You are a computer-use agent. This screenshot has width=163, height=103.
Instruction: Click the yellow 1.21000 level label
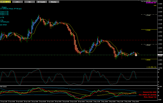(x=148, y=30)
